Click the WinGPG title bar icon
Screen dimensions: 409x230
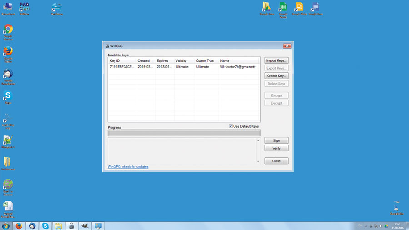pos(107,46)
